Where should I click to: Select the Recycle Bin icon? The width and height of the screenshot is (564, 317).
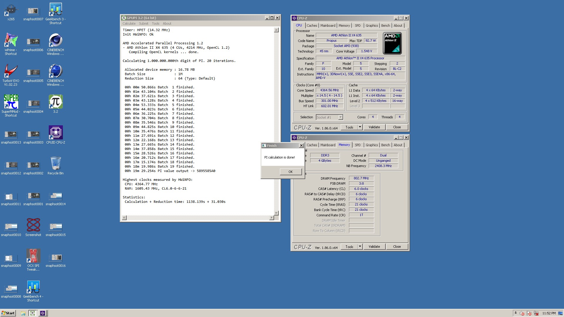click(56, 165)
